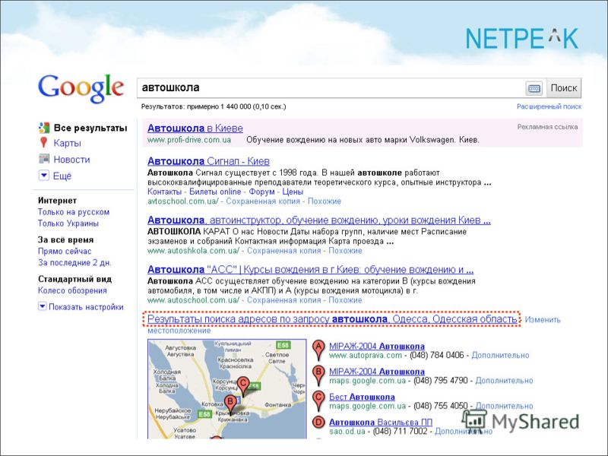Open the Odessa map thumbnail

(x=226, y=389)
